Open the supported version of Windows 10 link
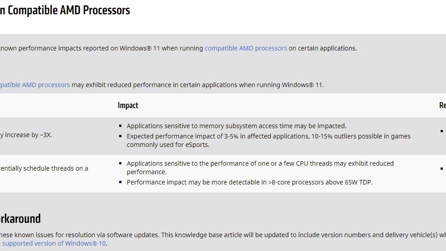 pyautogui.click(x=54, y=243)
